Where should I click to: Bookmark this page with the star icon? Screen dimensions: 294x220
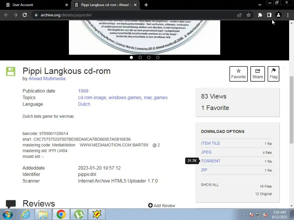[x=249, y=15]
